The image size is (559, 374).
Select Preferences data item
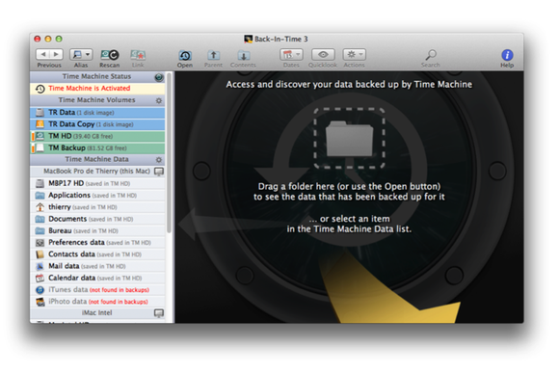pos(97,243)
